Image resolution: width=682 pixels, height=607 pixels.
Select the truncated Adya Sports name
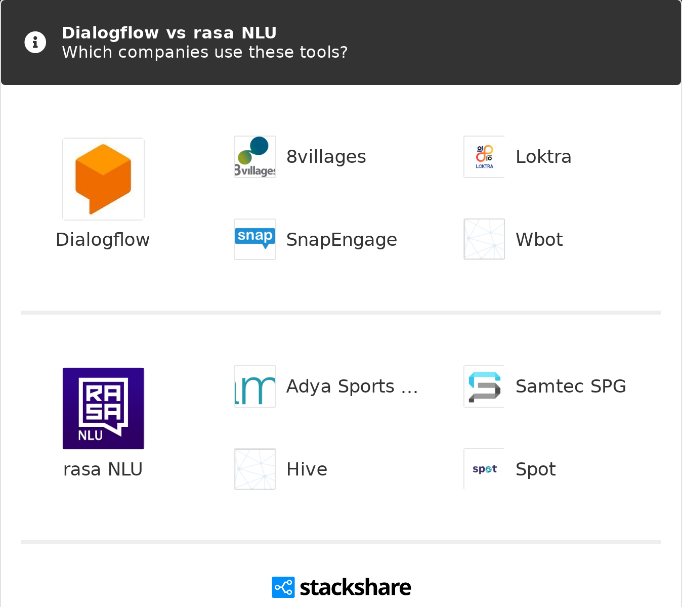coord(352,386)
